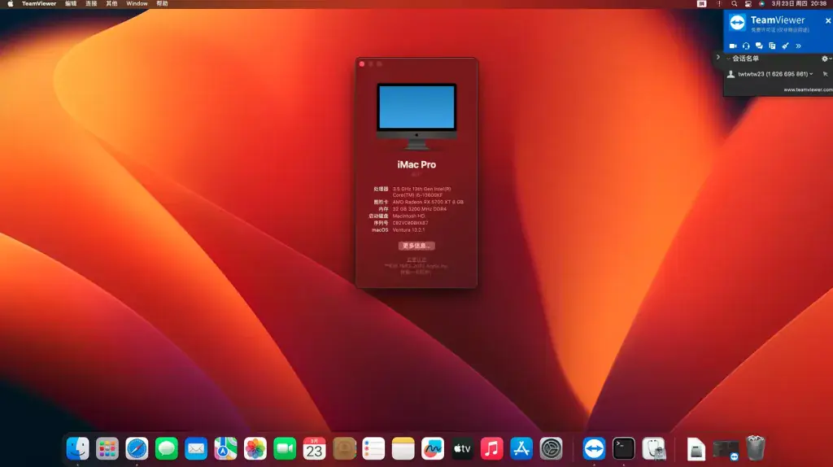Open Photos from the Dock

255,448
